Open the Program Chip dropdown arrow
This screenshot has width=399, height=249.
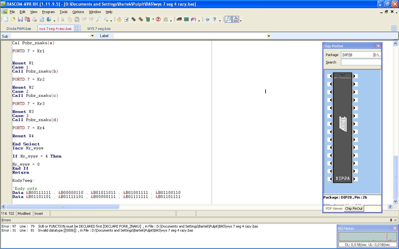coord(153,20)
